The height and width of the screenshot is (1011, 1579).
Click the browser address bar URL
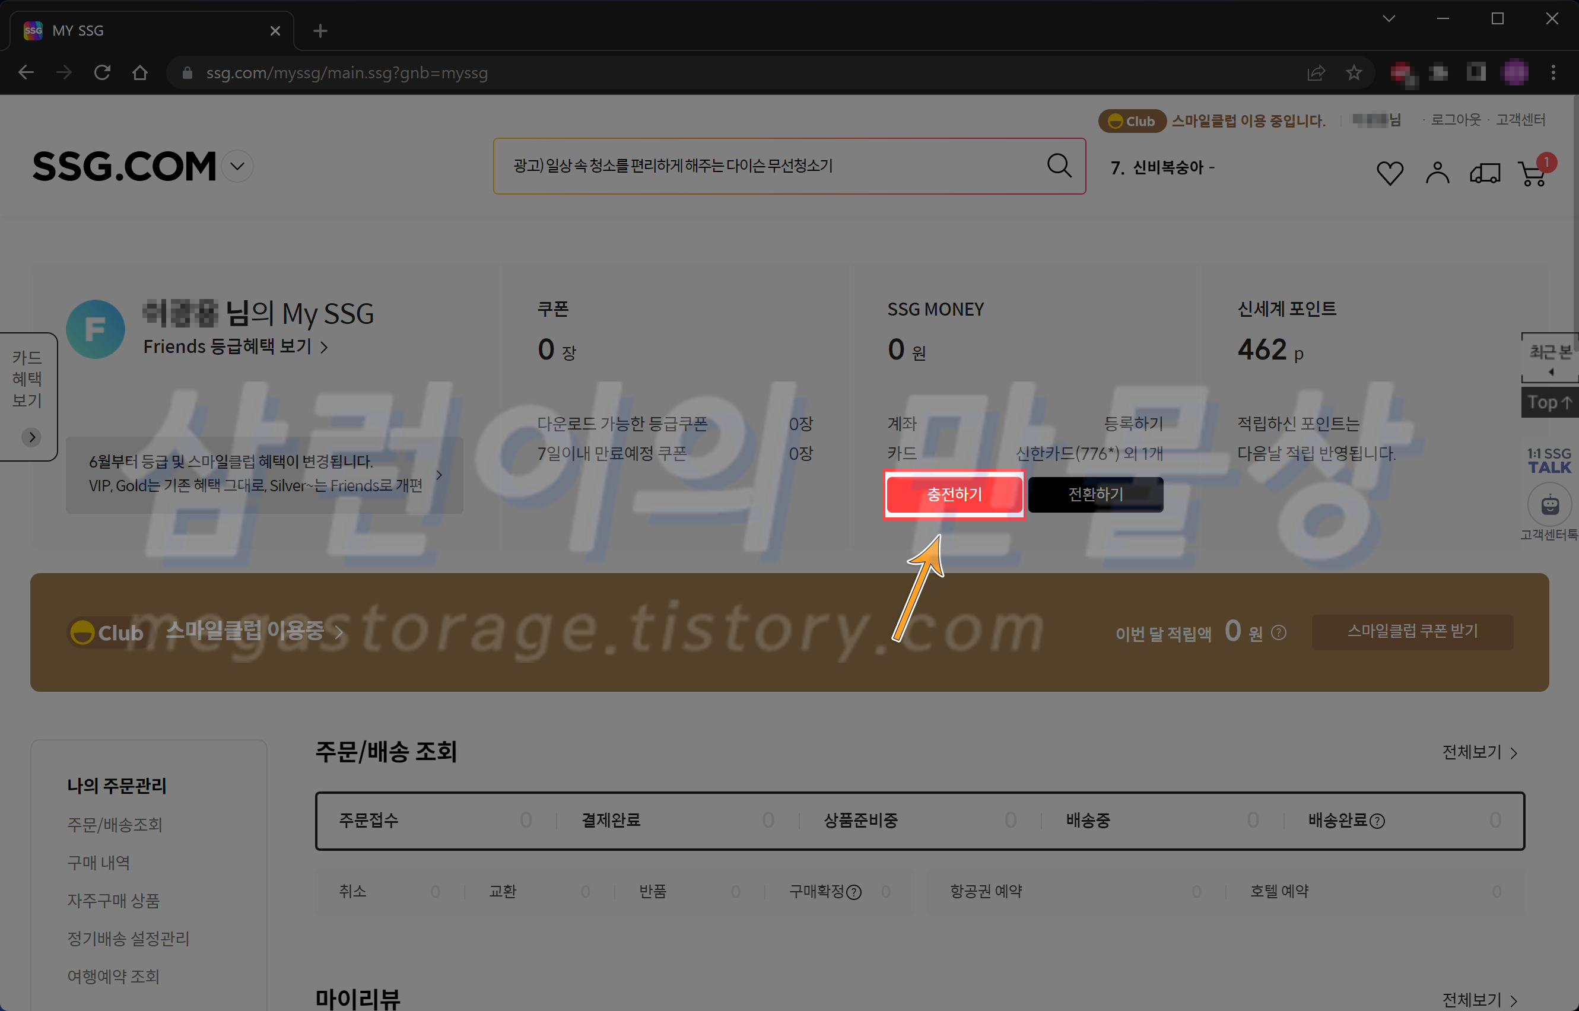tap(347, 73)
